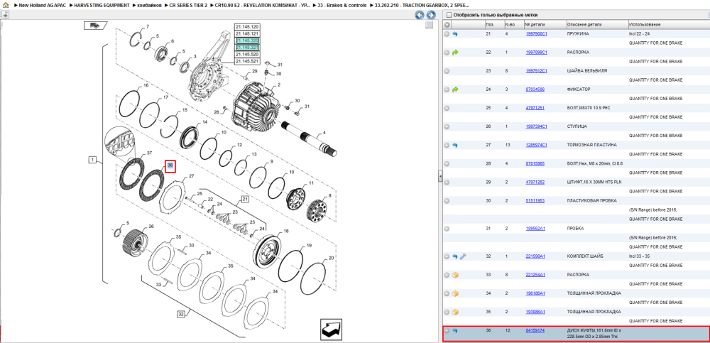Click green arrow icon on row 24

tap(455, 89)
